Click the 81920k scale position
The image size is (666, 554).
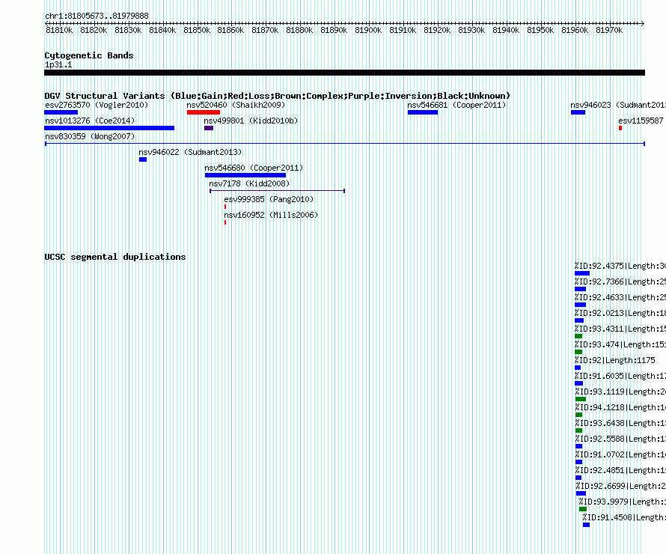(437, 30)
